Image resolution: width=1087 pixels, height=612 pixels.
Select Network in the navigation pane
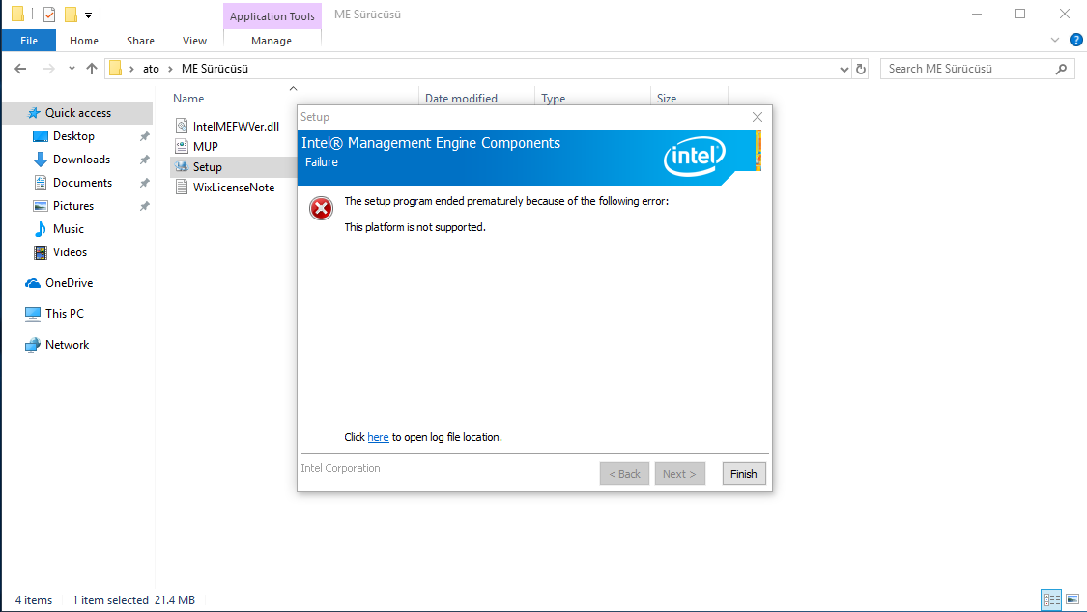(x=67, y=345)
